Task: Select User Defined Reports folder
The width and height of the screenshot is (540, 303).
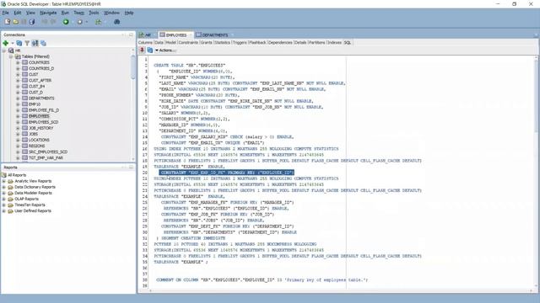Action: 33,211
